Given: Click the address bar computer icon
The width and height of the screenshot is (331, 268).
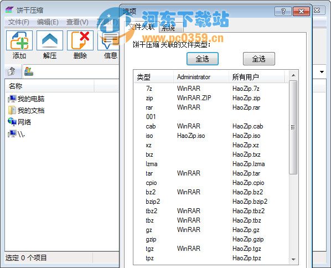Looking at the screenshot, I should pos(29,71).
